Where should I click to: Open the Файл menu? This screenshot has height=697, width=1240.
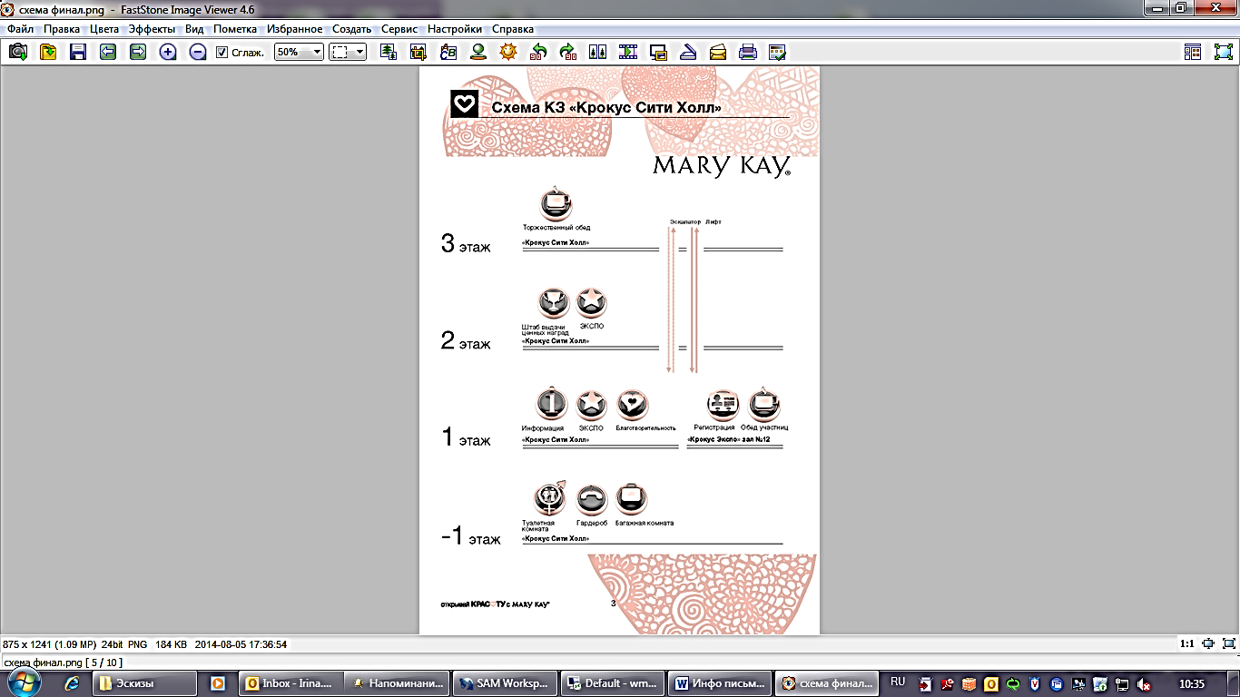20,29
